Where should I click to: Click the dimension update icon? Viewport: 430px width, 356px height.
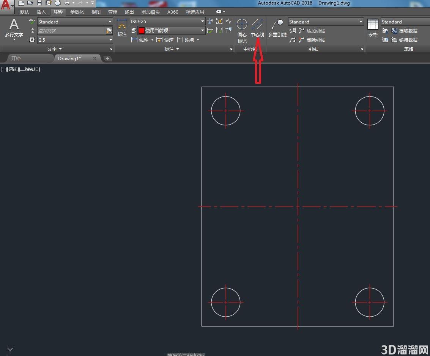point(219,30)
